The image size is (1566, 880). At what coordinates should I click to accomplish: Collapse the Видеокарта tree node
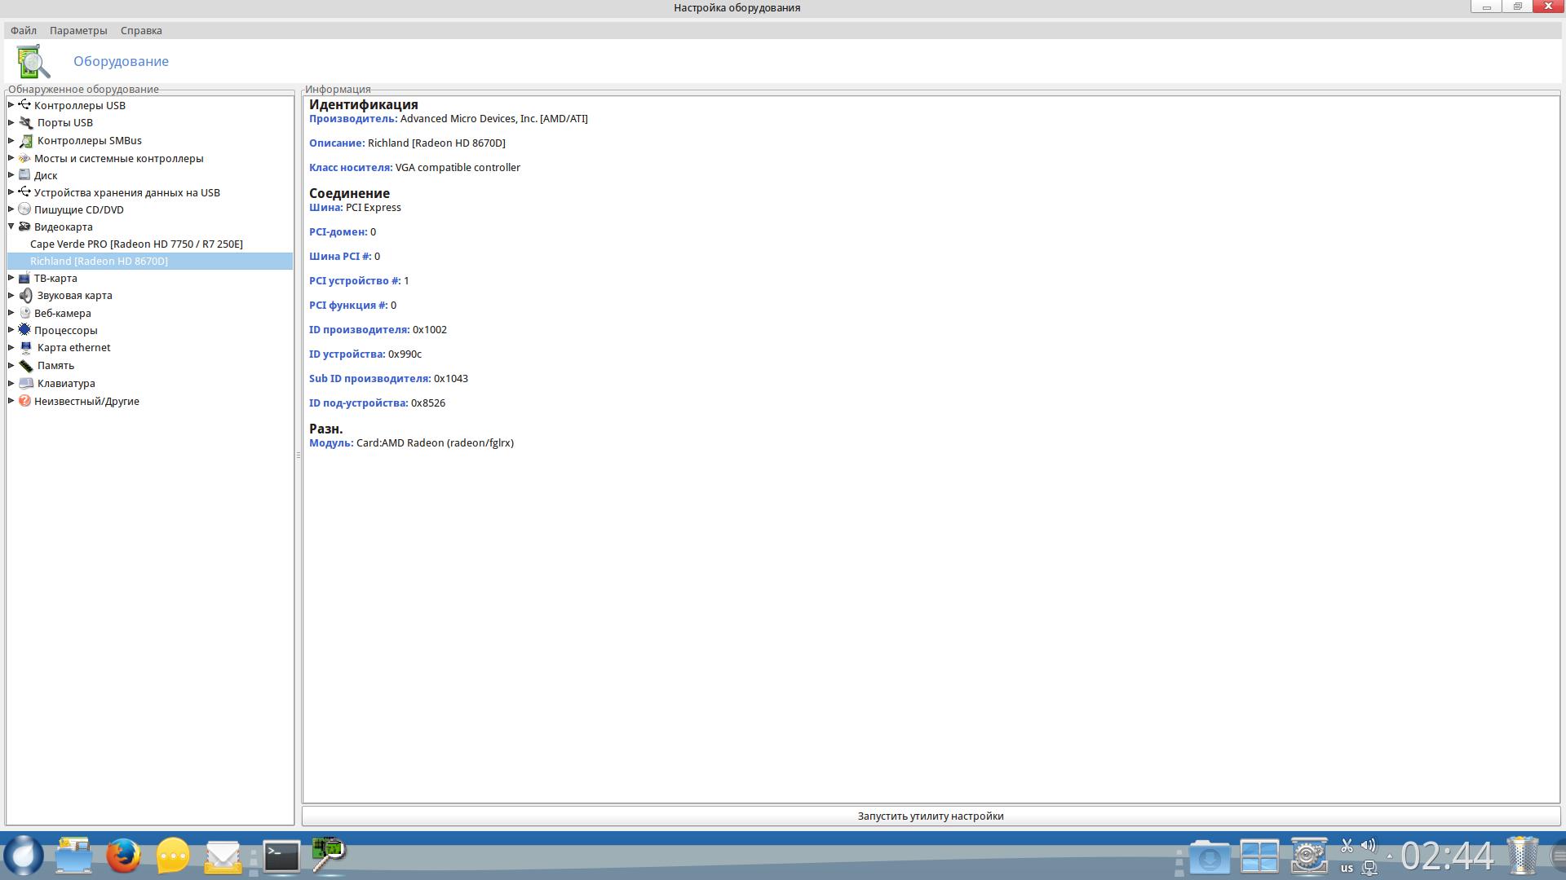(11, 227)
